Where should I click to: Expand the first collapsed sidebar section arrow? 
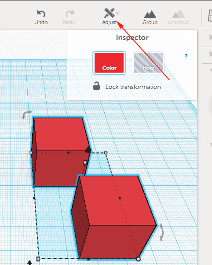pos(211,37)
